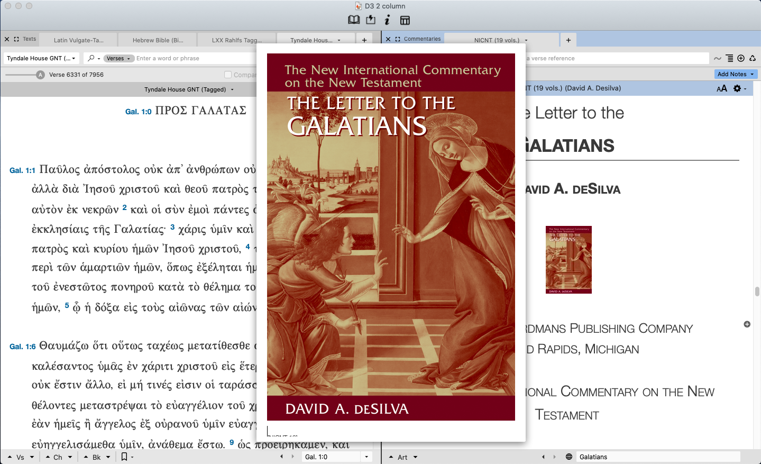761x464 pixels.
Task: Click the AA text size icon
Action: pos(721,89)
